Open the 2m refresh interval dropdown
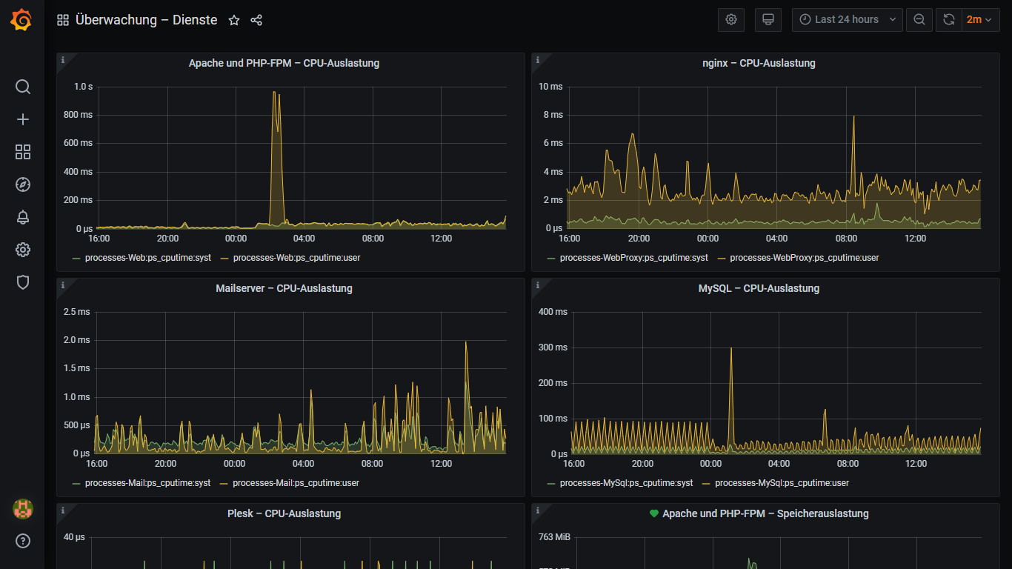This screenshot has height=569, width=1012. [x=981, y=20]
